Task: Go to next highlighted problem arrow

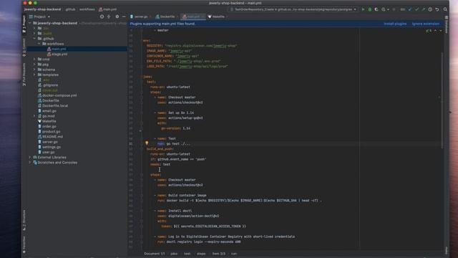Action: pyautogui.click(x=441, y=30)
